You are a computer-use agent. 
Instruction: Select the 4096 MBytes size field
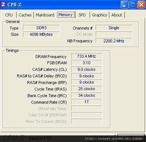click(x=41, y=34)
